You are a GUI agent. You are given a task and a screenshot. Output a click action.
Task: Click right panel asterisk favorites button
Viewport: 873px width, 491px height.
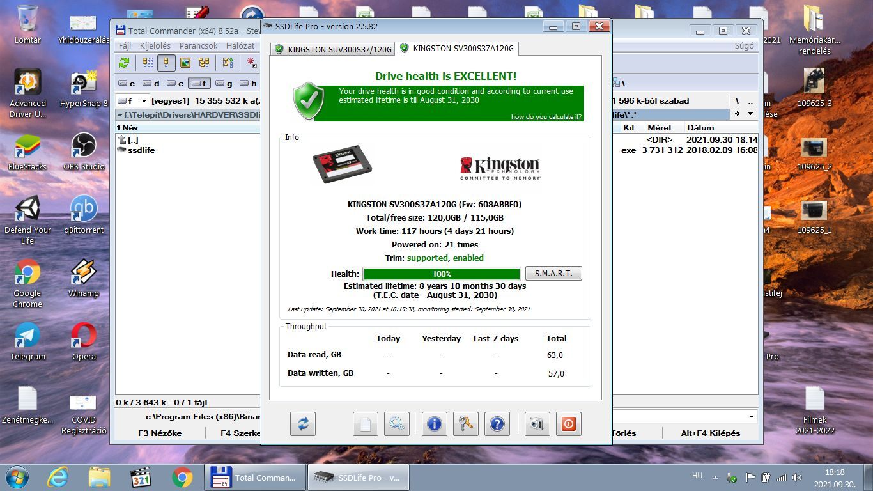tap(737, 114)
